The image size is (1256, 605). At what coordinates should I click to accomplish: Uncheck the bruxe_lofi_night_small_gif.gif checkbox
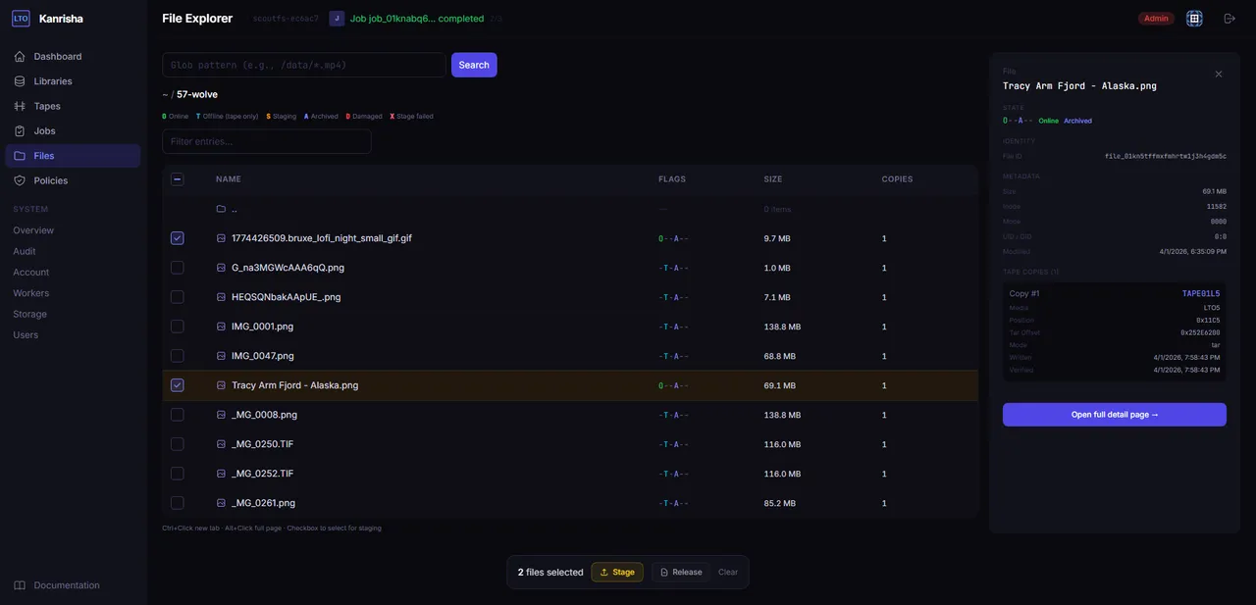pyautogui.click(x=177, y=238)
